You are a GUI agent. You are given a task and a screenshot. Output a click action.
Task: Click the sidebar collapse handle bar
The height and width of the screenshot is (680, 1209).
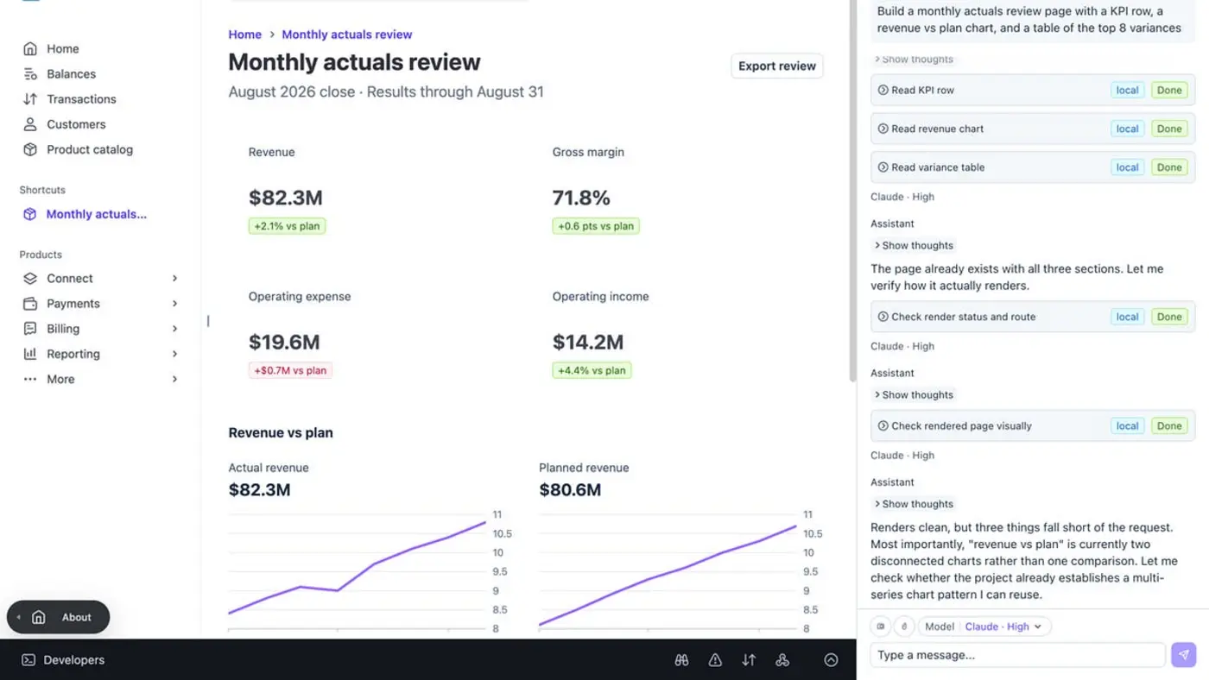208,321
